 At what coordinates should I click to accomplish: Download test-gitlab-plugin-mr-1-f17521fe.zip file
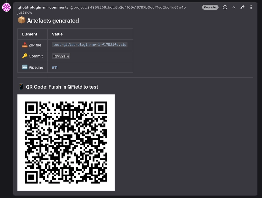click(x=89, y=45)
